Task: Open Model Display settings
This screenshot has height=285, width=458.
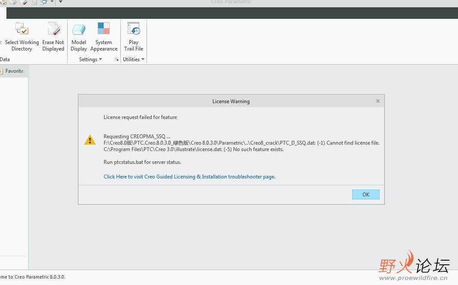Action: pyautogui.click(x=78, y=37)
